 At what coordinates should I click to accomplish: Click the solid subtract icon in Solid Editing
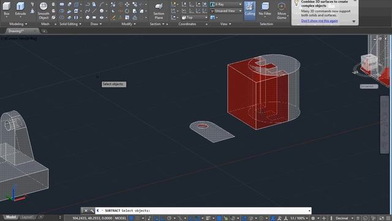61,11
